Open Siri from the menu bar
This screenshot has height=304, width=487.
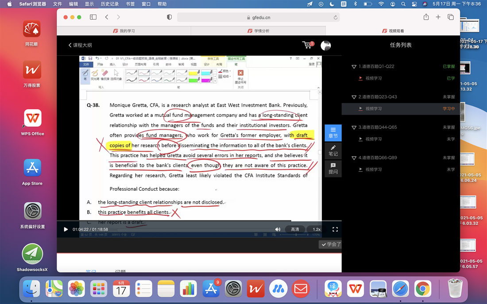tap(425, 4)
